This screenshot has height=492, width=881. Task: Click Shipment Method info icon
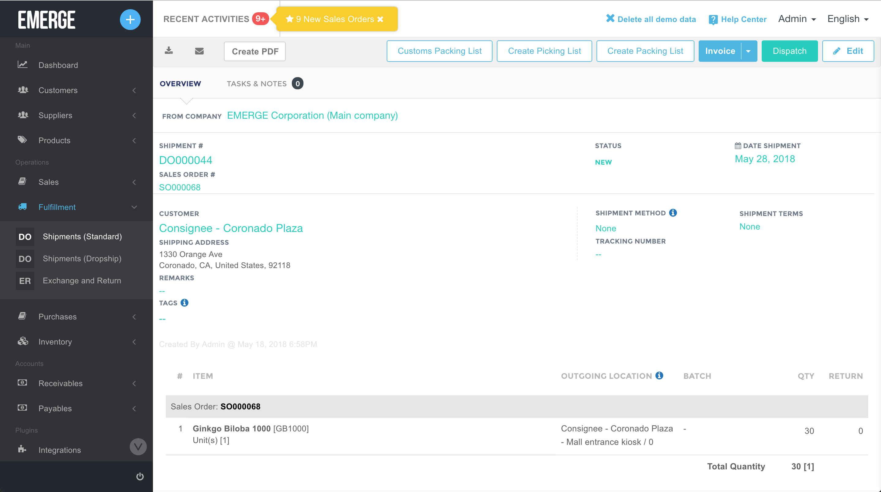click(673, 213)
